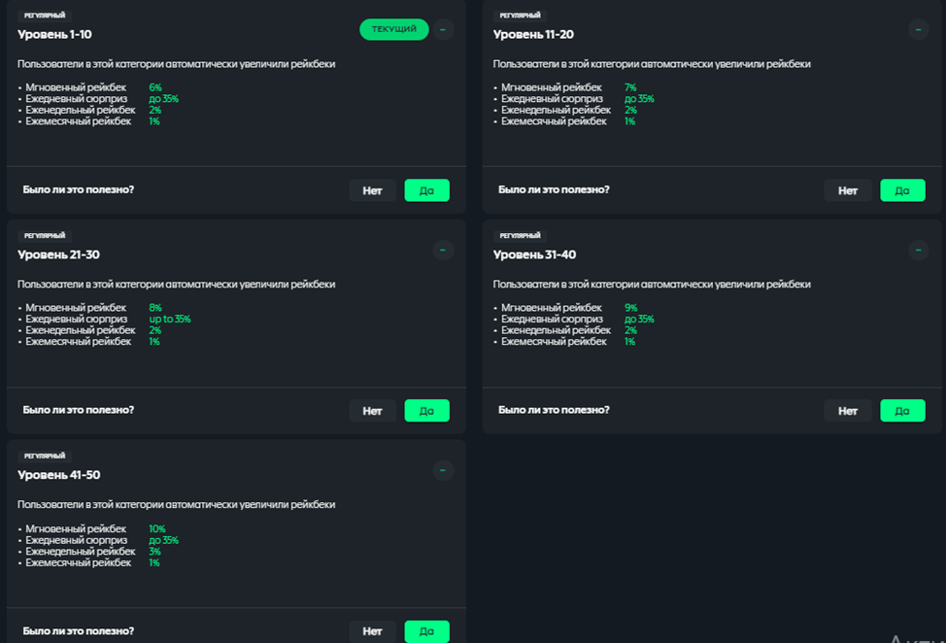The width and height of the screenshot is (946, 643).
Task: Collapse the Уровень 11-20 card with minus icon
Action: tap(919, 29)
